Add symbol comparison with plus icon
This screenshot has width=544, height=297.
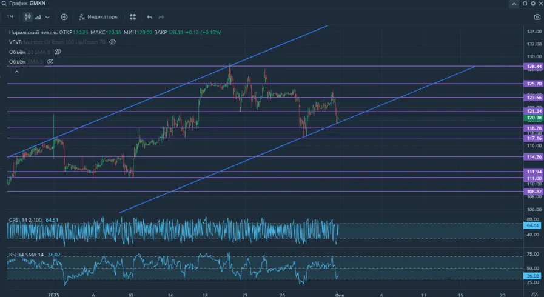[64, 16]
